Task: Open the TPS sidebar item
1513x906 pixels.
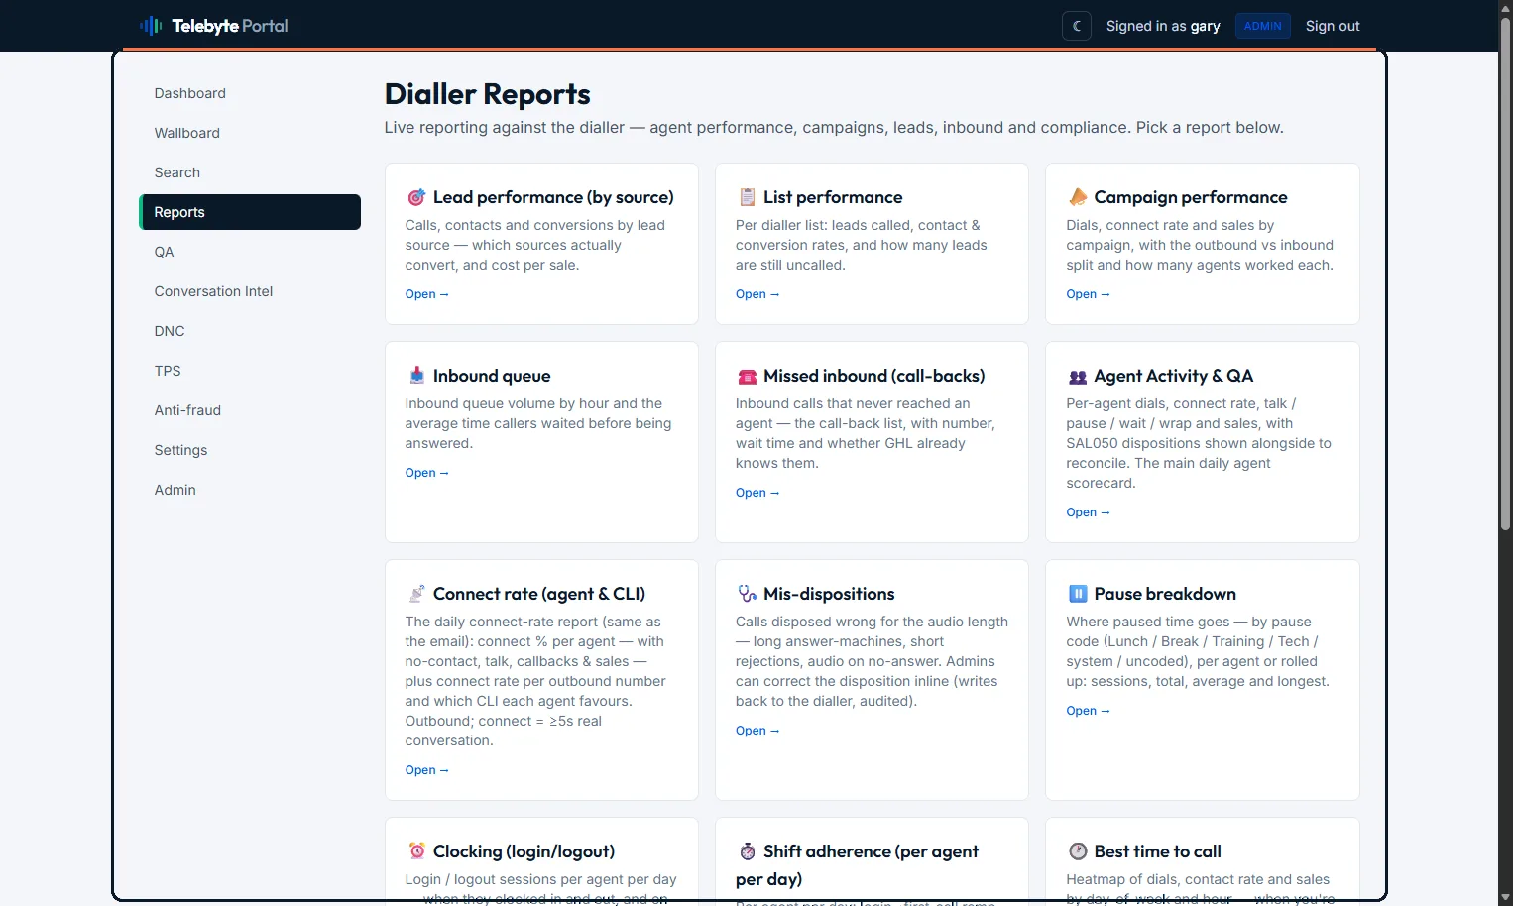Action: pyautogui.click(x=250, y=371)
